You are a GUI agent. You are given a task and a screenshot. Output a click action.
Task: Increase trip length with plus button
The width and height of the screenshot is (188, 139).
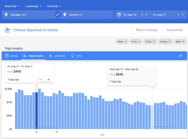click(x=49, y=79)
